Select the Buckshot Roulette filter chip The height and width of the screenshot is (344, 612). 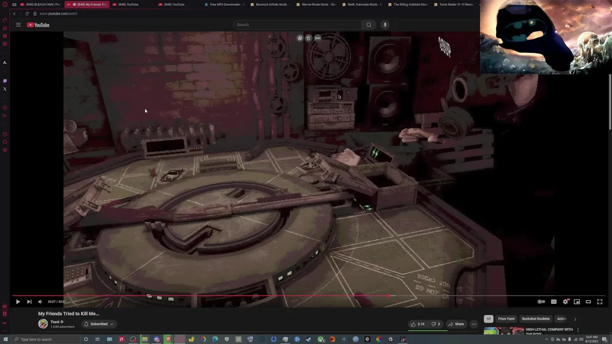[x=535, y=319]
